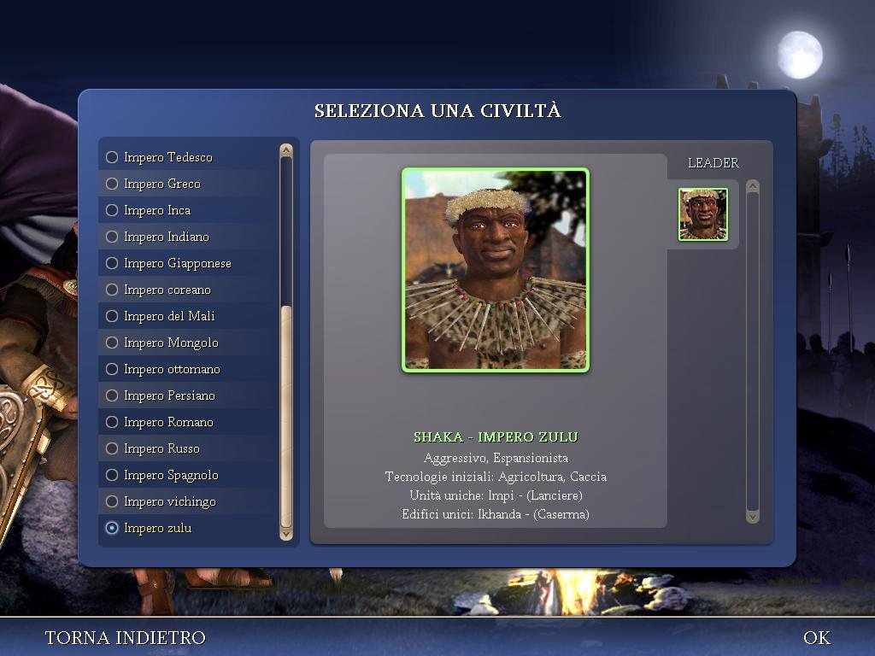Select the Impero ottomano civilization

(x=187, y=369)
